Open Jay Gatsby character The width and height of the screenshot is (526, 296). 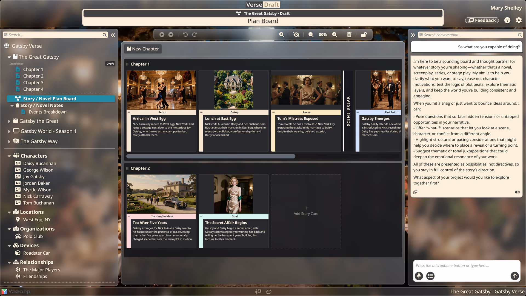point(34,177)
